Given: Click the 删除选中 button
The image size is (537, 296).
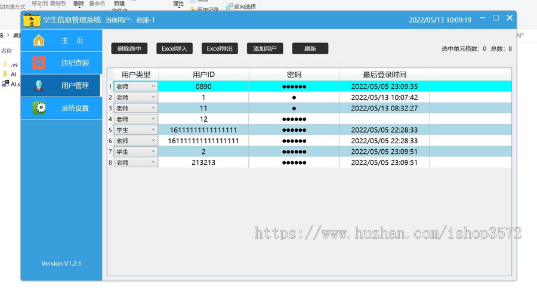Looking at the screenshot, I should (x=129, y=49).
